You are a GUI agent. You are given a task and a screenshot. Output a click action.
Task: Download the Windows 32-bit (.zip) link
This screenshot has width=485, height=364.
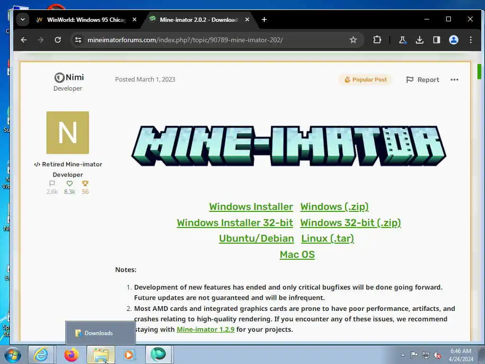tap(350, 223)
